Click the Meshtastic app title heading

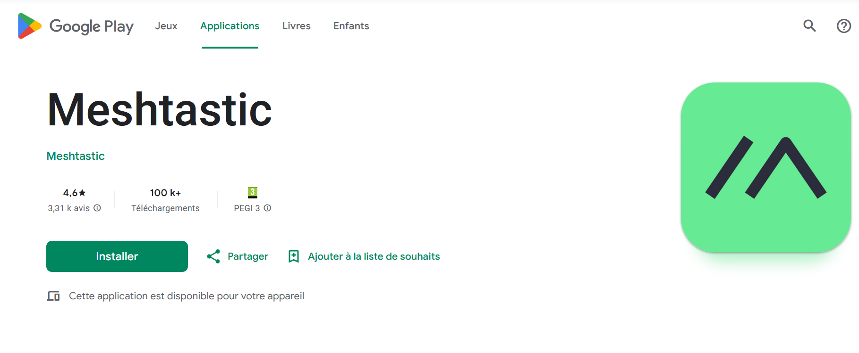(x=160, y=110)
